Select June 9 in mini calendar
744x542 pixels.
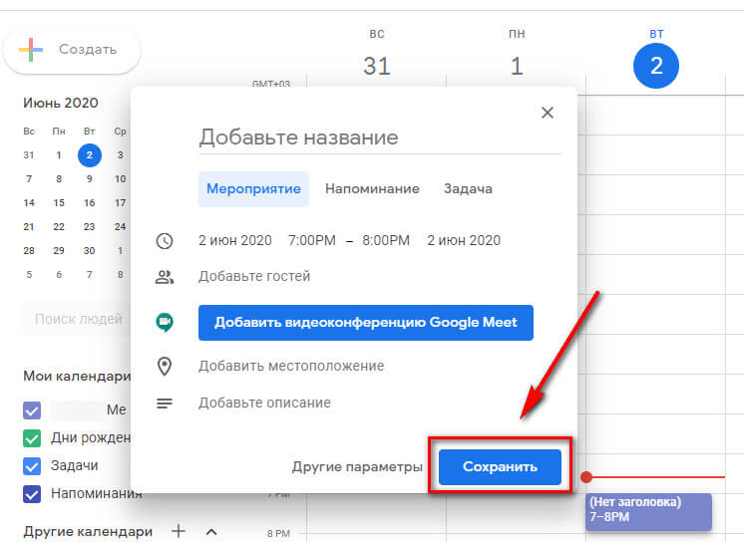89,178
